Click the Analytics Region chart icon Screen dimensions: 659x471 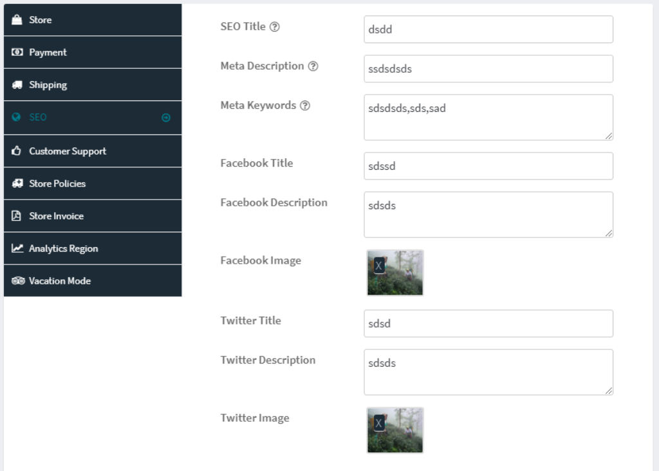click(x=17, y=248)
